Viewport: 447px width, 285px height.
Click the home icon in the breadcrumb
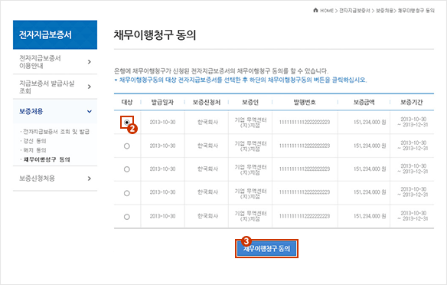tap(315, 10)
